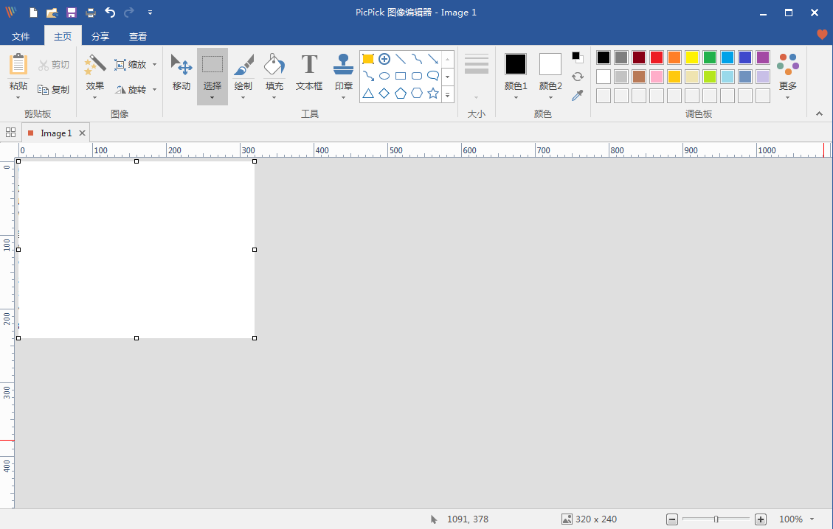This screenshot has width=833, height=529.
Task: Click the zoom in plus button
Action: (761, 519)
